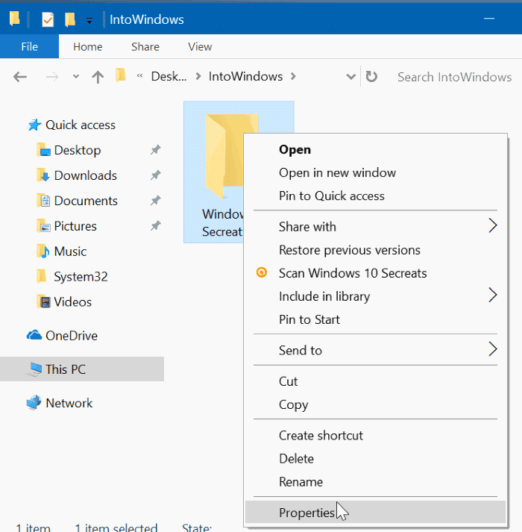Click the Properties checkmark quick access icon
This screenshot has height=532, width=522.
click(x=48, y=19)
